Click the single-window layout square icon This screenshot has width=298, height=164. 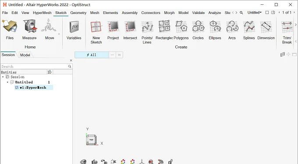[x=267, y=13]
